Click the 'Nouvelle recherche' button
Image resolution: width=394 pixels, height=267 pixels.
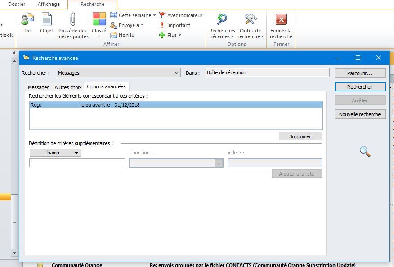tap(359, 114)
